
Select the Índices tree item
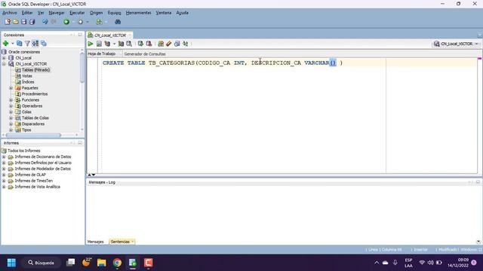pyautogui.click(x=28, y=82)
